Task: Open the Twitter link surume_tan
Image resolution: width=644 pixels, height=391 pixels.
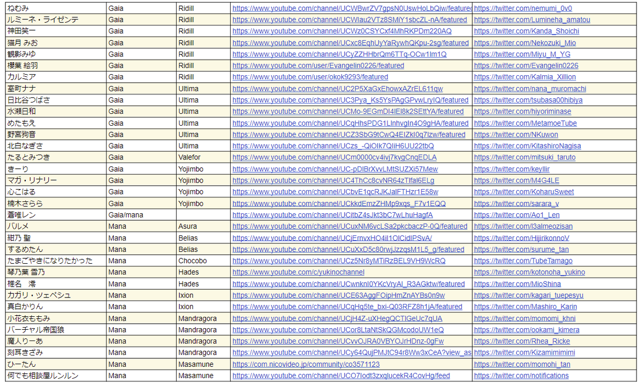Action: tap(522, 249)
